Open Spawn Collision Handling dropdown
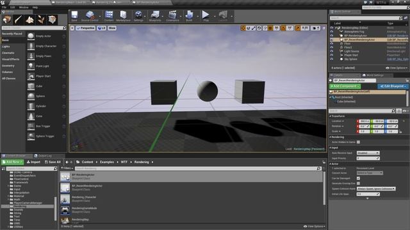This screenshot has width=410, height=230. (x=376, y=189)
